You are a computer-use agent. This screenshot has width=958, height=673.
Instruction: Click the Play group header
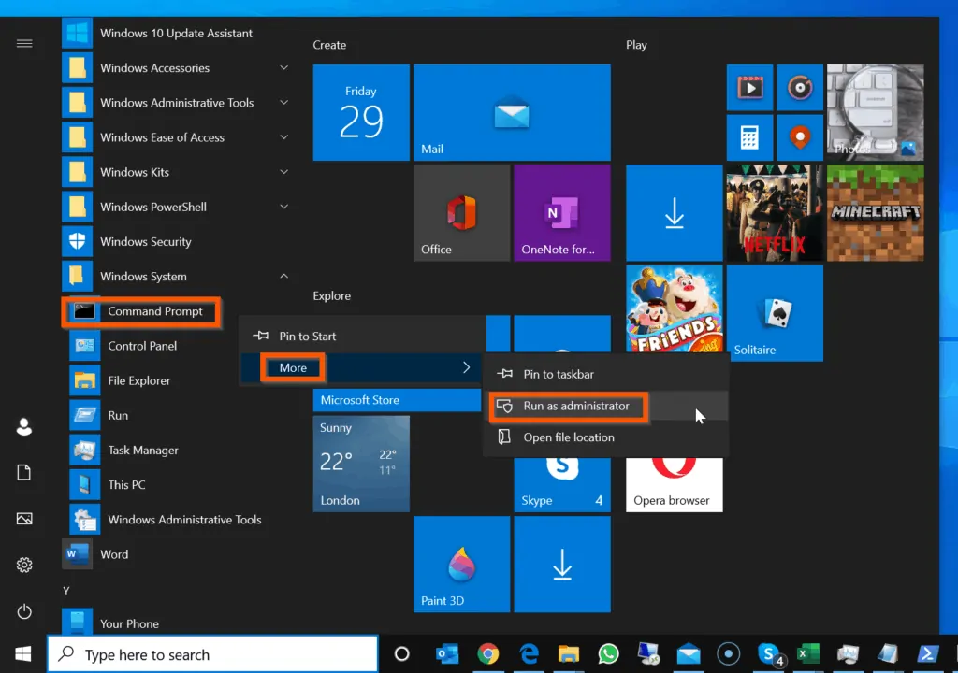tap(636, 45)
